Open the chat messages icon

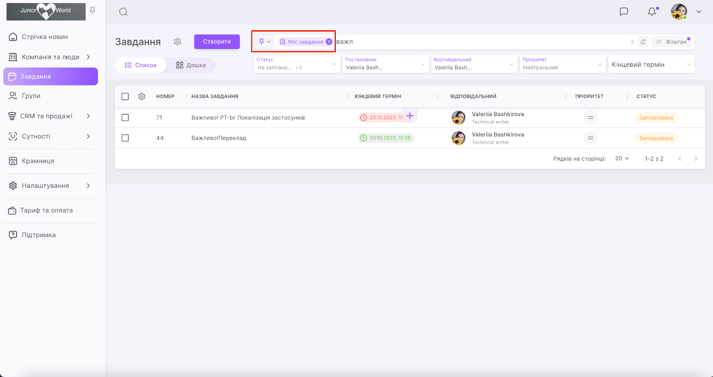click(624, 12)
